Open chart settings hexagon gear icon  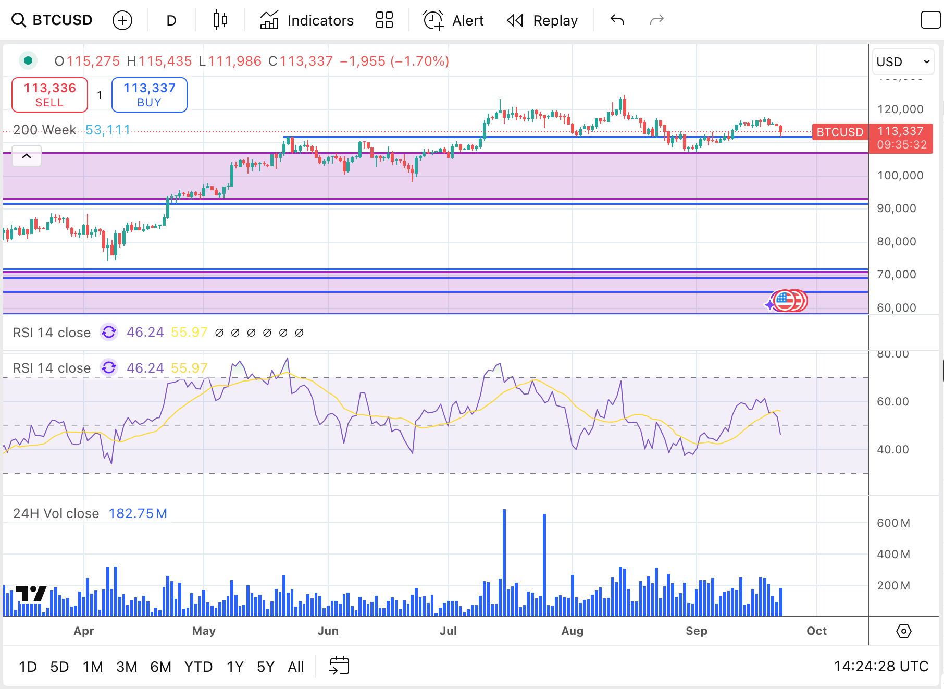click(x=904, y=631)
